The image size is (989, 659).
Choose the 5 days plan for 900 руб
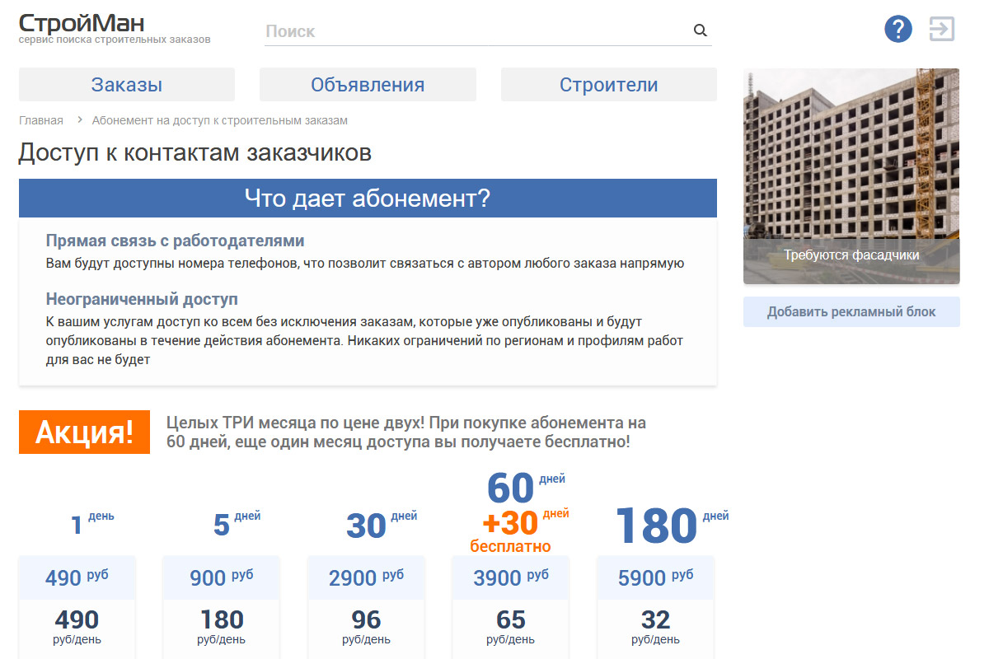tap(221, 578)
